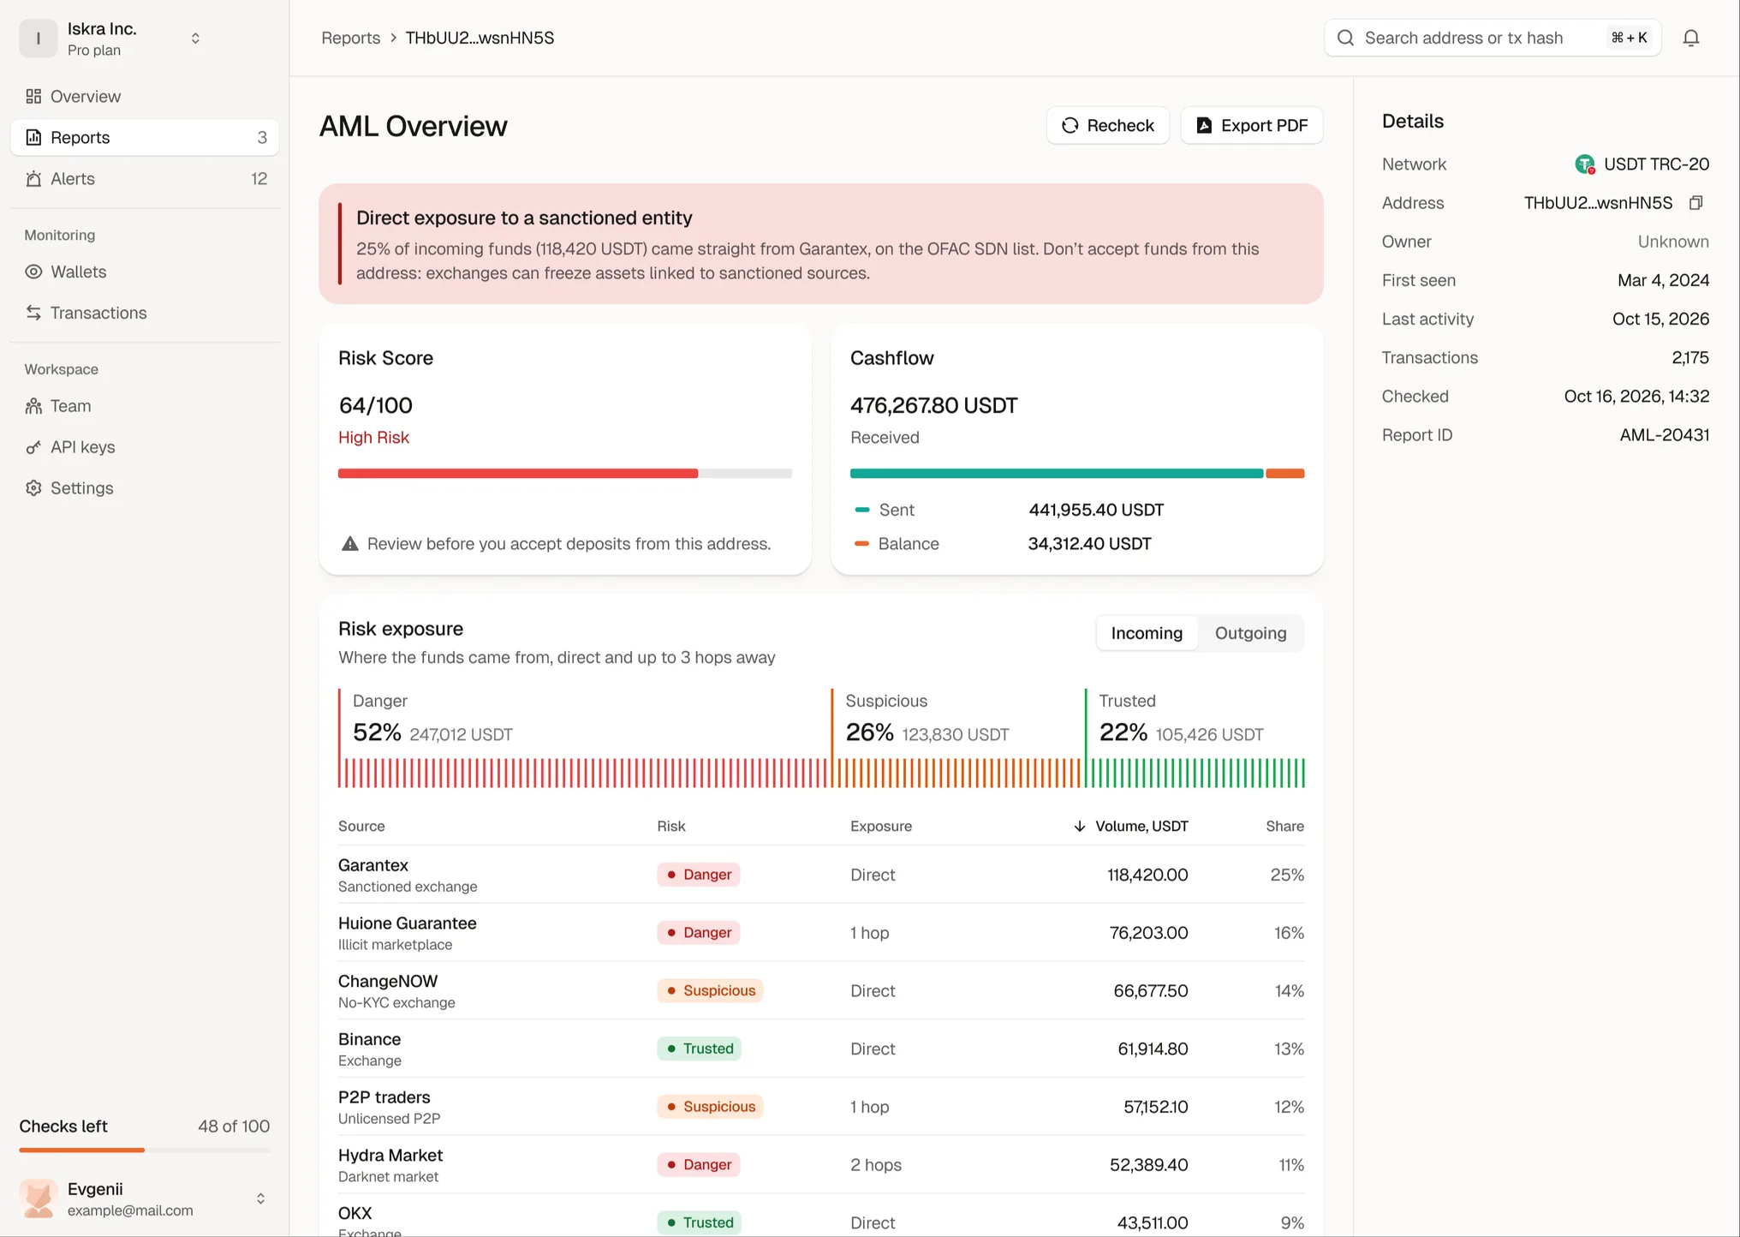Click the Export PDF button
This screenshot has height=1237, width=1740.
[x=1251, y=125]
